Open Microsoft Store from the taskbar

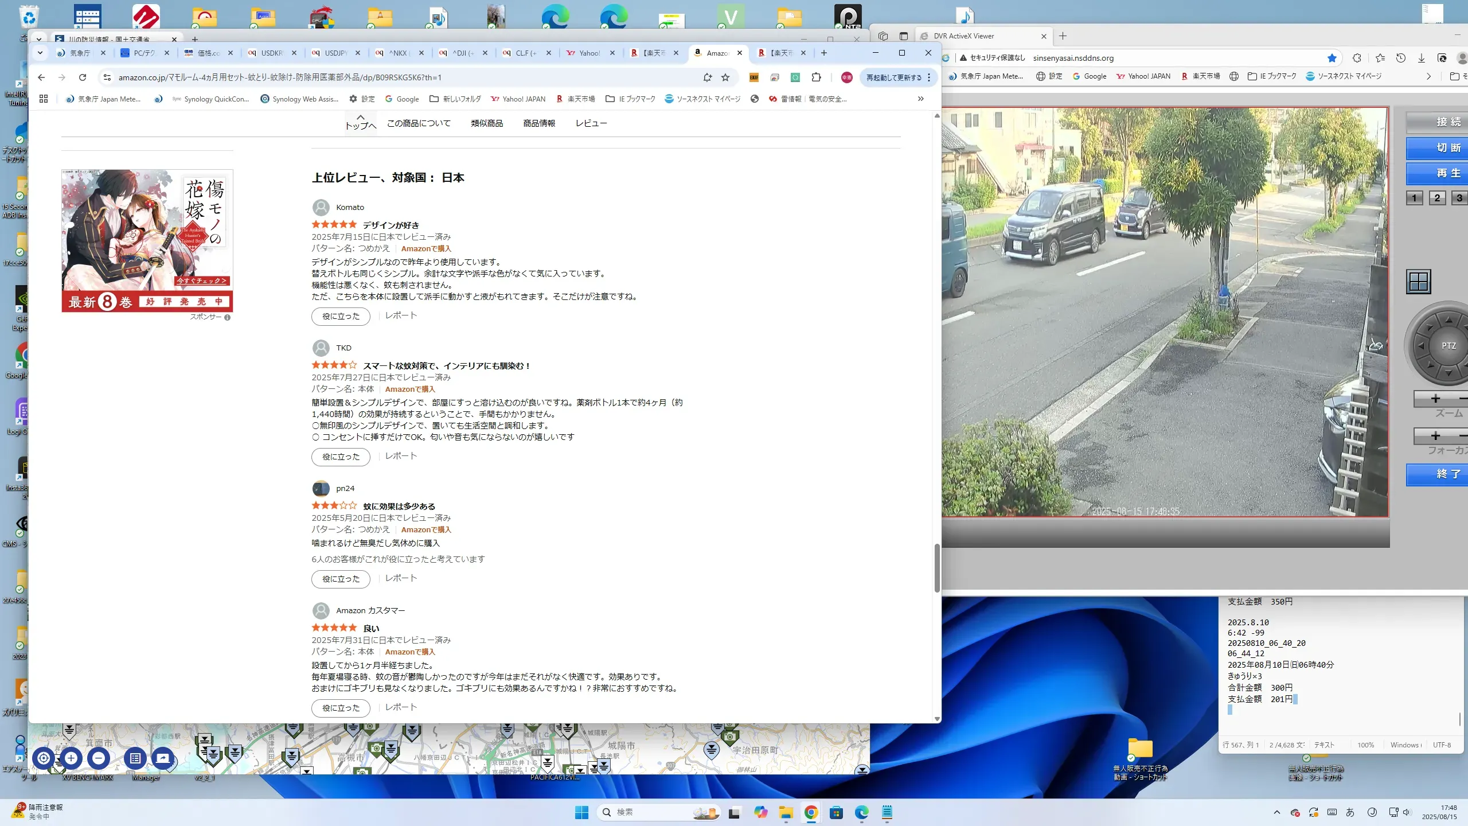(x=836, y=812)
